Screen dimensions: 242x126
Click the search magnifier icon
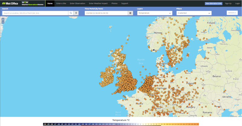click(x=71, y=13)
